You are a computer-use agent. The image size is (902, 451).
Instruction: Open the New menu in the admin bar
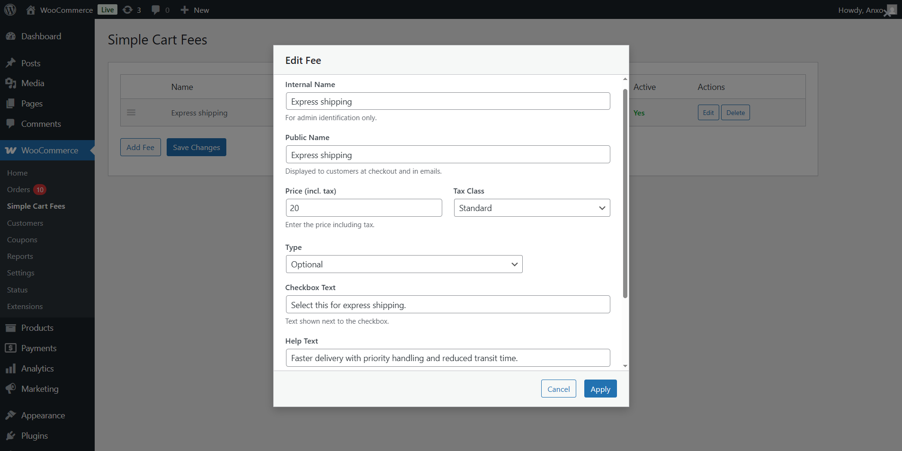(194, 9)
